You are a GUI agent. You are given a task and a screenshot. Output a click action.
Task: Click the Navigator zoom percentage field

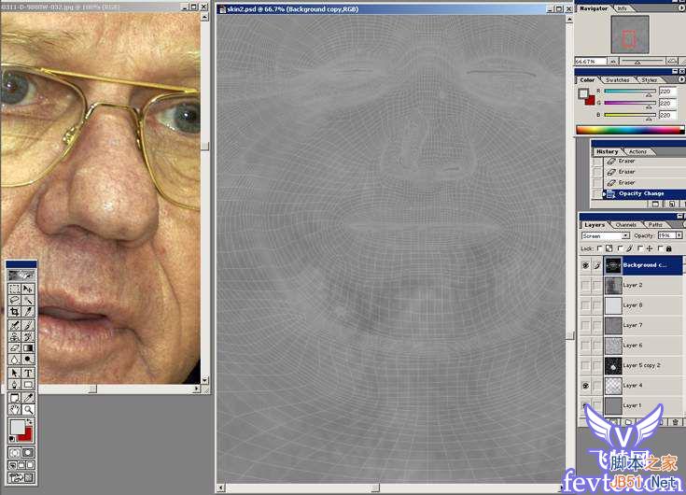pos(591,62)
